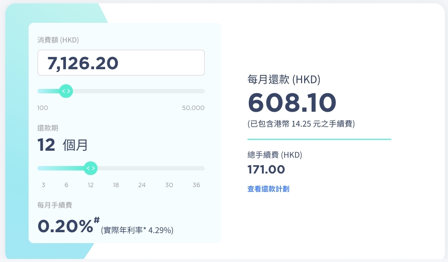Click the 12 個月 repayment period value
The height and width of the screenshot is (262, 448).
(x=62, y=145)
